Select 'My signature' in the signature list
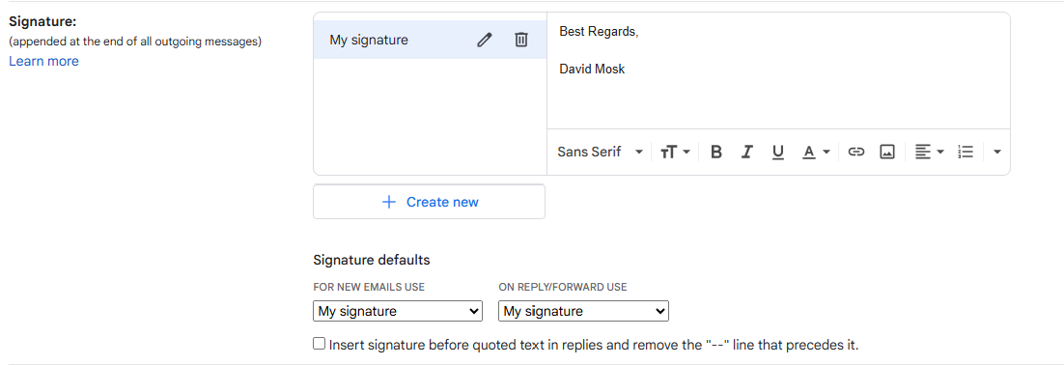This screenshot has width=1064, height=365. [x=431, y=40]
